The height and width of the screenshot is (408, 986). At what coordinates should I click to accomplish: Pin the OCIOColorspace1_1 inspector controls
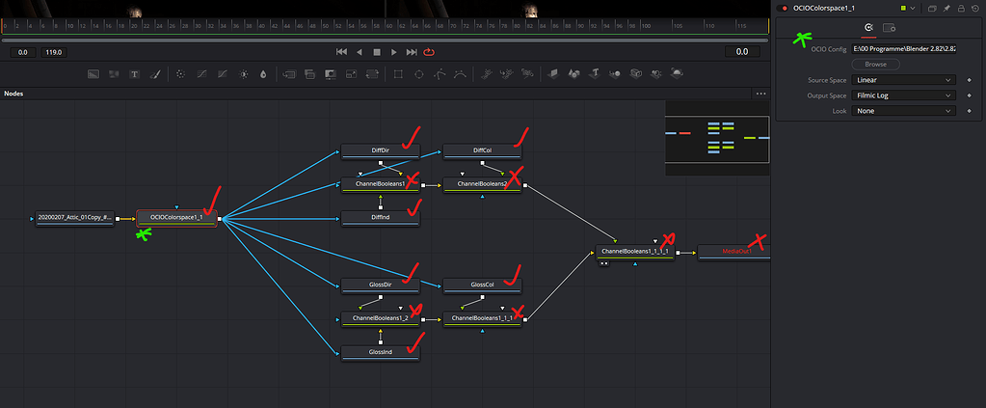click(x=946, y=8)
